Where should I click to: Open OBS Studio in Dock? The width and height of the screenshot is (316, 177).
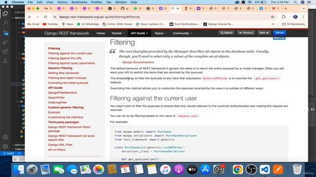click(251, 170)
